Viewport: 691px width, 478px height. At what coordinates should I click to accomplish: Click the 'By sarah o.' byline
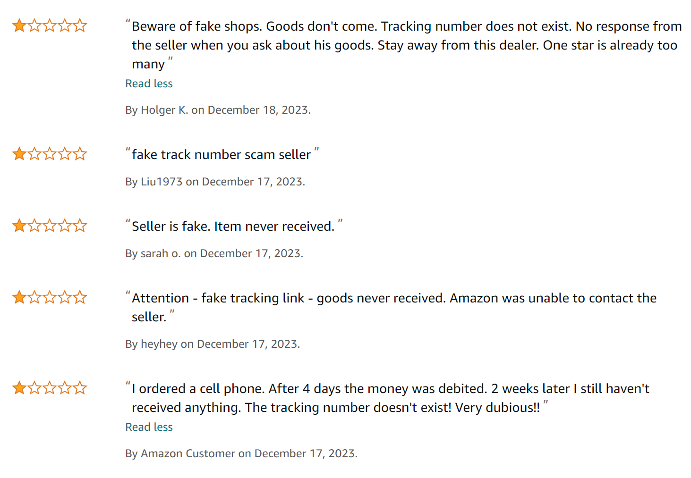click(x=214, y=253)
